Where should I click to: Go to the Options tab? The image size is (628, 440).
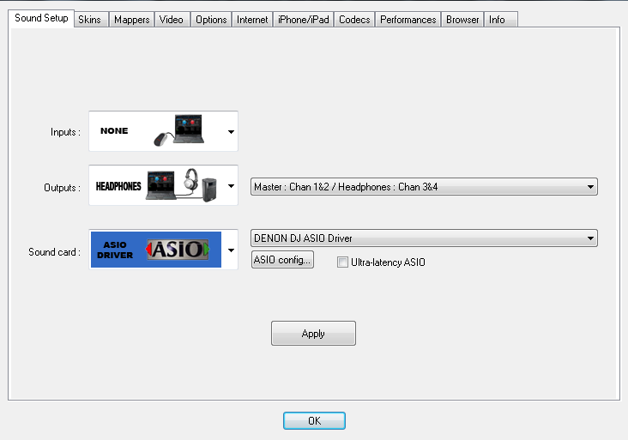211,20
